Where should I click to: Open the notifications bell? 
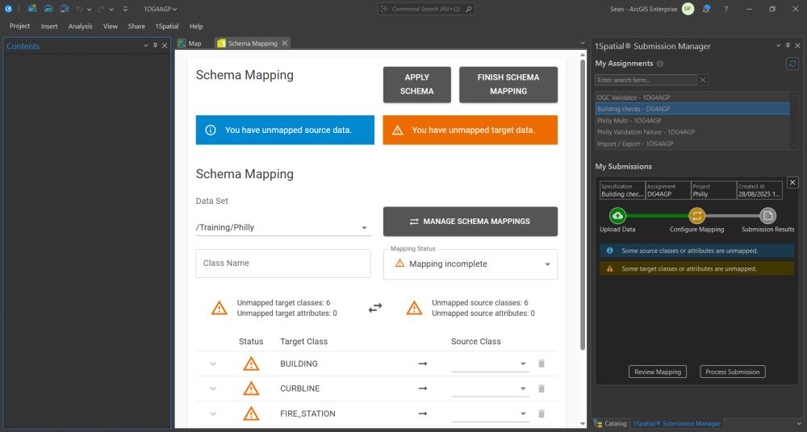(x=706, y=9)
